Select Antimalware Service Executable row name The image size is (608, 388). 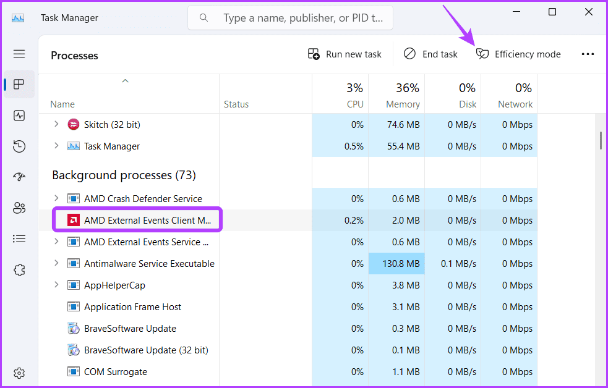[x=149, y=264]
